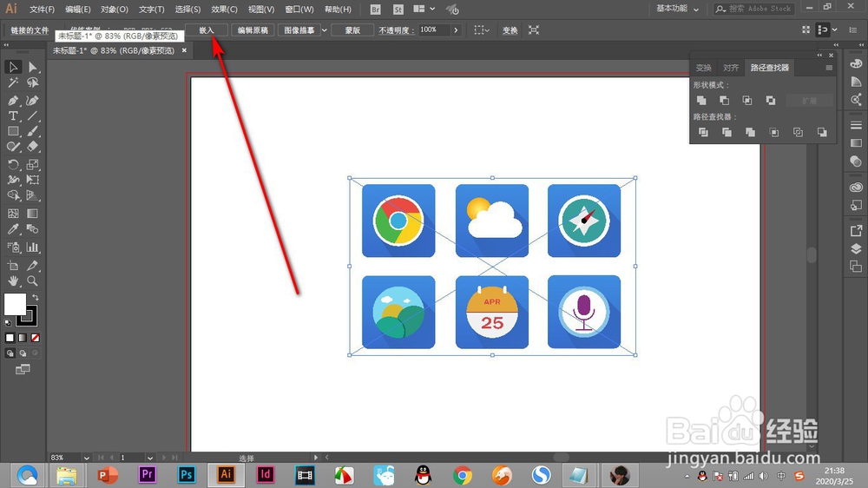The width and height of the screenshot is (868, 488).
Task: Select the Pen tool
Action: point(13,100)
